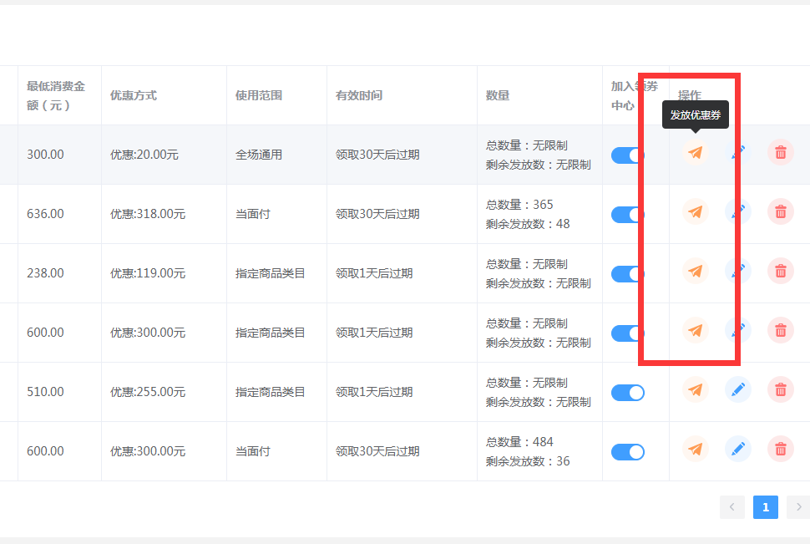Edit the 优惠:20.00元 coupon
This screenshot has width=810, height=544.
(738, 153)
